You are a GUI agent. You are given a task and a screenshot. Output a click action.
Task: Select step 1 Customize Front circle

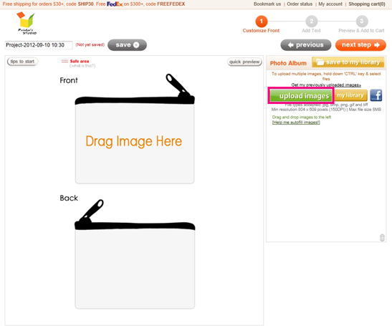[262, 21]
